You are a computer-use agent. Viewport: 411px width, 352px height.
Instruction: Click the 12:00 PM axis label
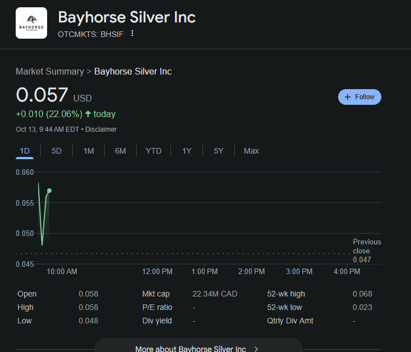pyautogui.click(x=157, y=271)
